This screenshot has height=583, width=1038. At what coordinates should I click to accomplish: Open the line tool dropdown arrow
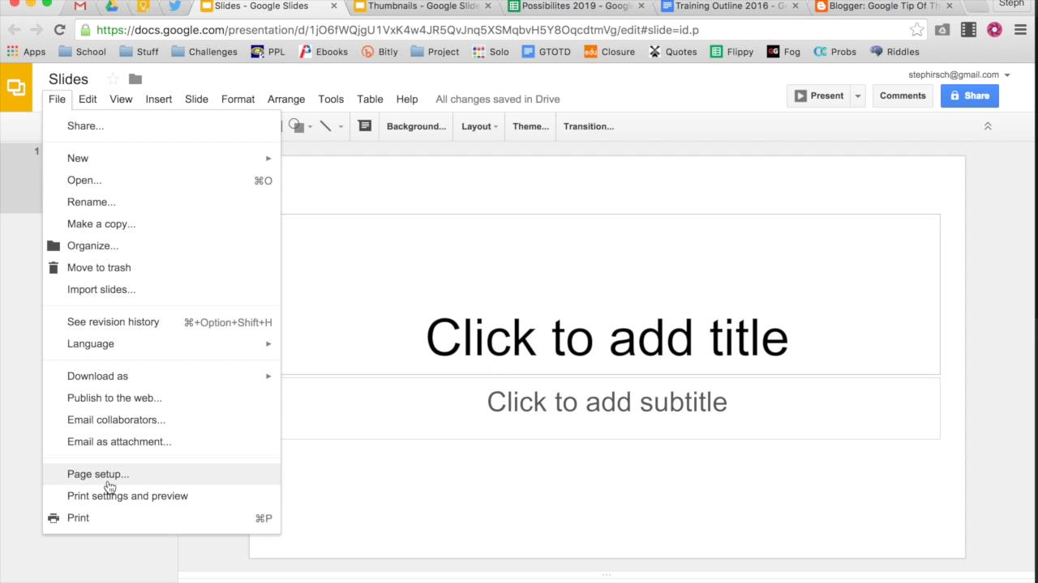341,126
